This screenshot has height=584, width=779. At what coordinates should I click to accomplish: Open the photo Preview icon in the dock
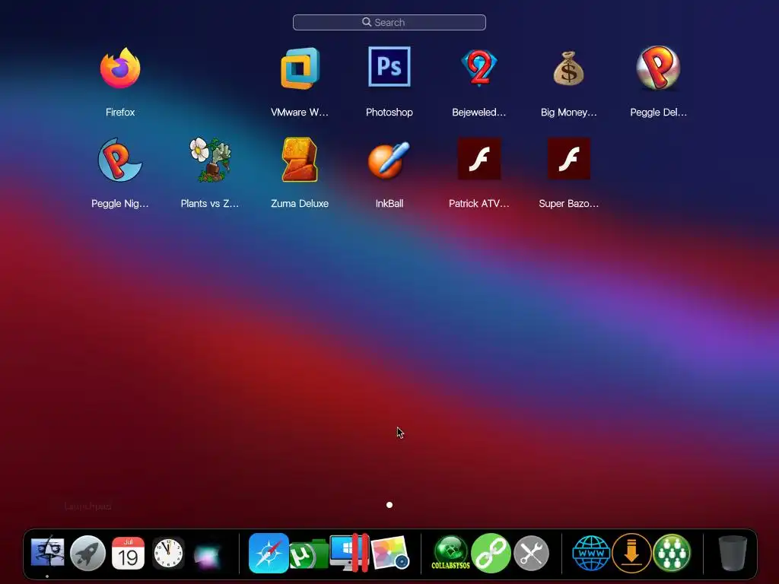(x=390, y=553)
